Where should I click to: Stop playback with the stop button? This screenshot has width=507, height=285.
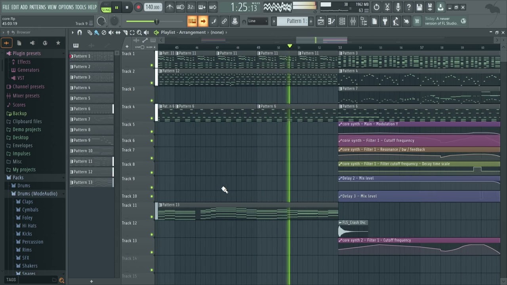pyautogui.click(x=127, y=7)
